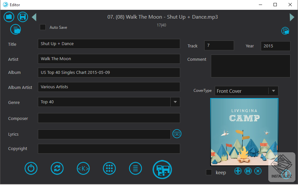Open the CoverType Front Cover dropdown
This screenshot has height=185, width=298.
tap(246, 91)
